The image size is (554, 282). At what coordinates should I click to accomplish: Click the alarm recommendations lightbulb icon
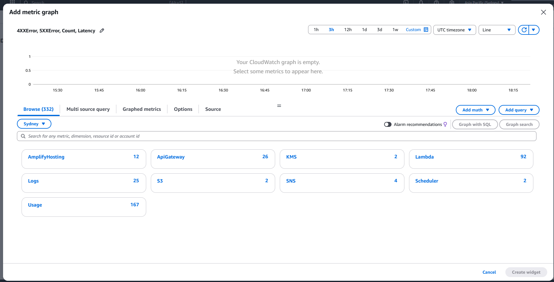pyautogui.click(x=445, y=124)
